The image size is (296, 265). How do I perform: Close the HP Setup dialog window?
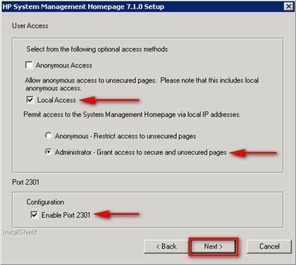[288, 6]
